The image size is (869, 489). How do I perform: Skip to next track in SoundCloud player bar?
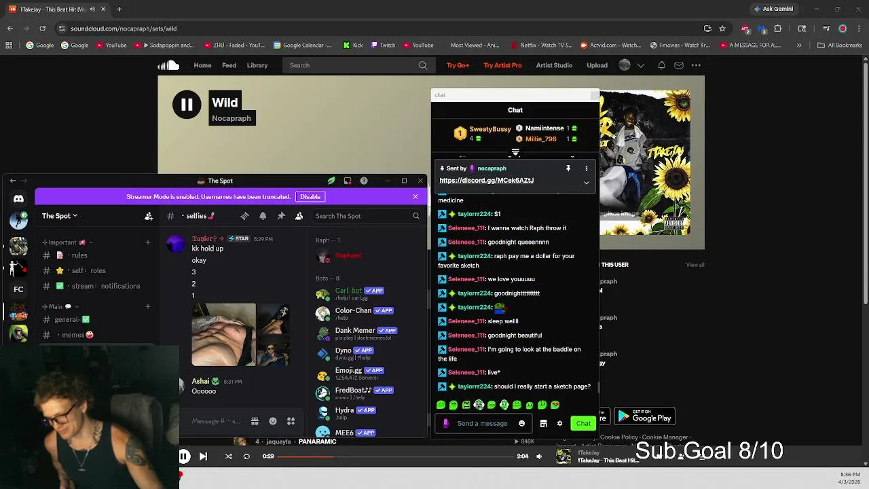point(203,456)
